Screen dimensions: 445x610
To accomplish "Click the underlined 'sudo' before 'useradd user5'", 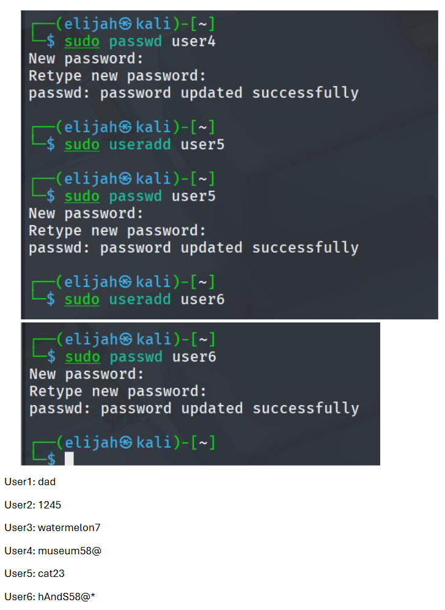I will [82, 145].
